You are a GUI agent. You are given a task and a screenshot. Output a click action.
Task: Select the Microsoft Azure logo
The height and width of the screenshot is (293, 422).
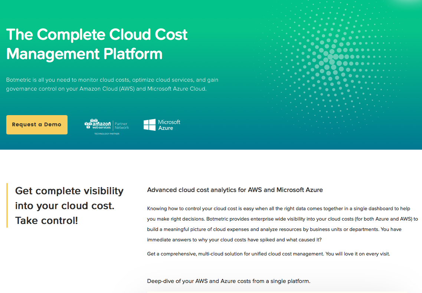[162, 125]
